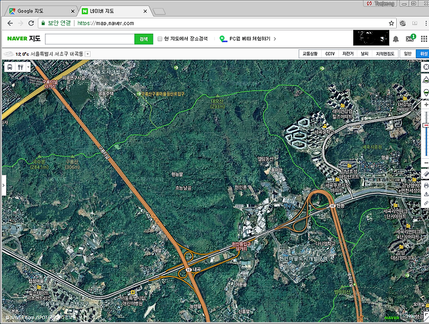Toggle the 날씨 weather layer

(x=365, y=54)
